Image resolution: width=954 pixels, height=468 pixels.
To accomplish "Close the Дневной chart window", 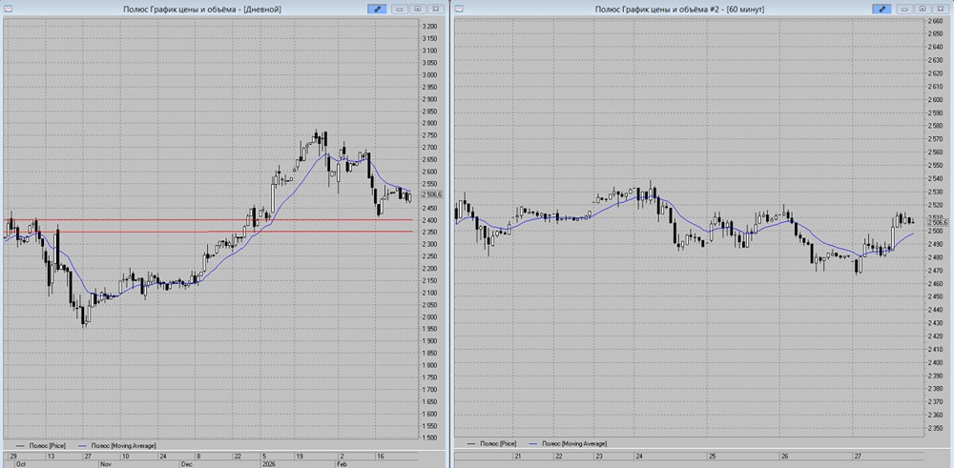I will click(436, 10).
